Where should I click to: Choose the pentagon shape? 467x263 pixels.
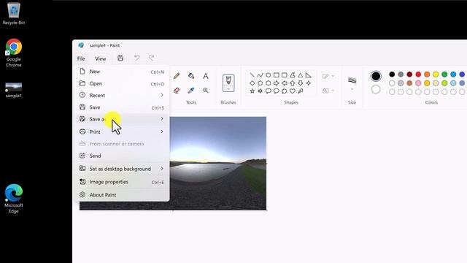(x=260, y=83)
